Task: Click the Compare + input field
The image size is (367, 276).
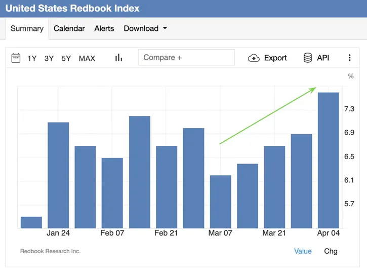Action: (x=186, y=57)
